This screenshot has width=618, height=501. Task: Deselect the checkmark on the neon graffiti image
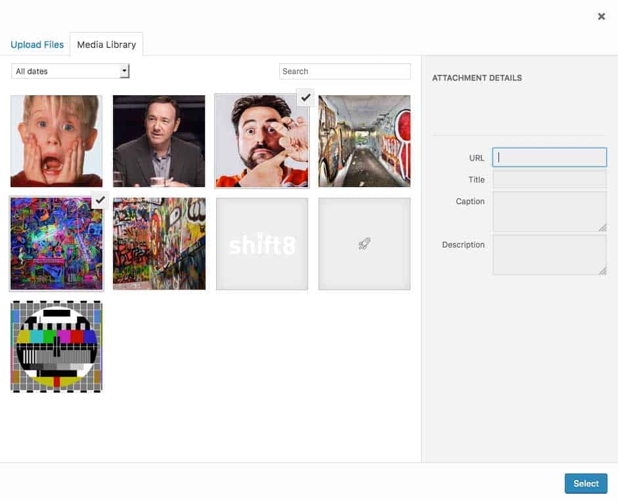(x=100, y=200)
